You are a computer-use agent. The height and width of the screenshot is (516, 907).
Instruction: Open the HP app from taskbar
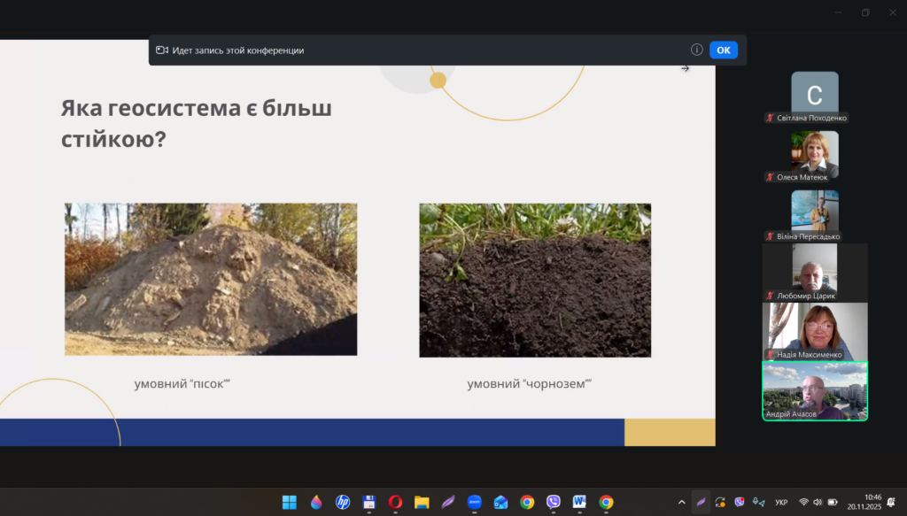(x=343, y=502)
